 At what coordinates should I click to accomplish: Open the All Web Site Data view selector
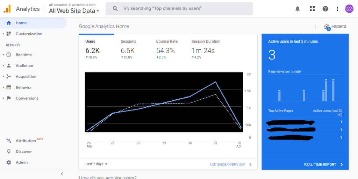[x=74, y=10]
